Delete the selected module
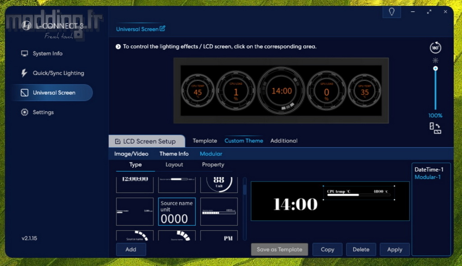462x266 pixels. pos(361,249)
